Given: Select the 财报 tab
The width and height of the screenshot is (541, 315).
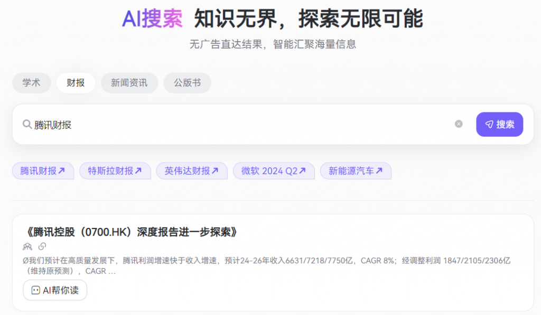Looking at the screenshot, I should pos(76,83).
